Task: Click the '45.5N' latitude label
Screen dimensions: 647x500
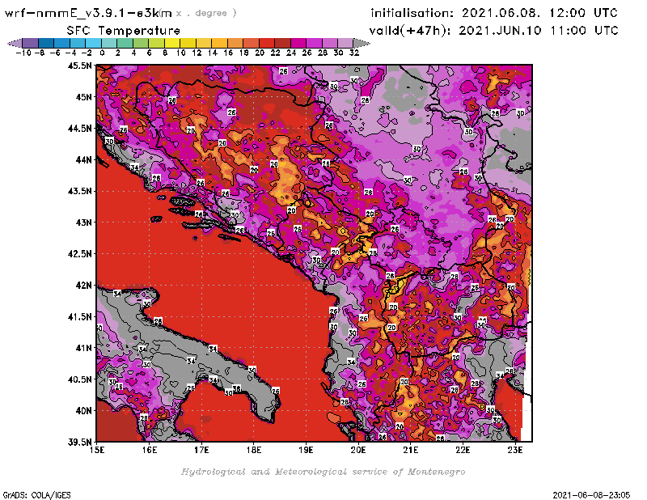Action: pos(79,66)
